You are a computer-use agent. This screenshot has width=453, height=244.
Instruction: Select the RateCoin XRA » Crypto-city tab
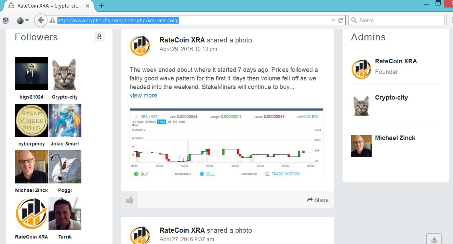(x=49, y=6)
